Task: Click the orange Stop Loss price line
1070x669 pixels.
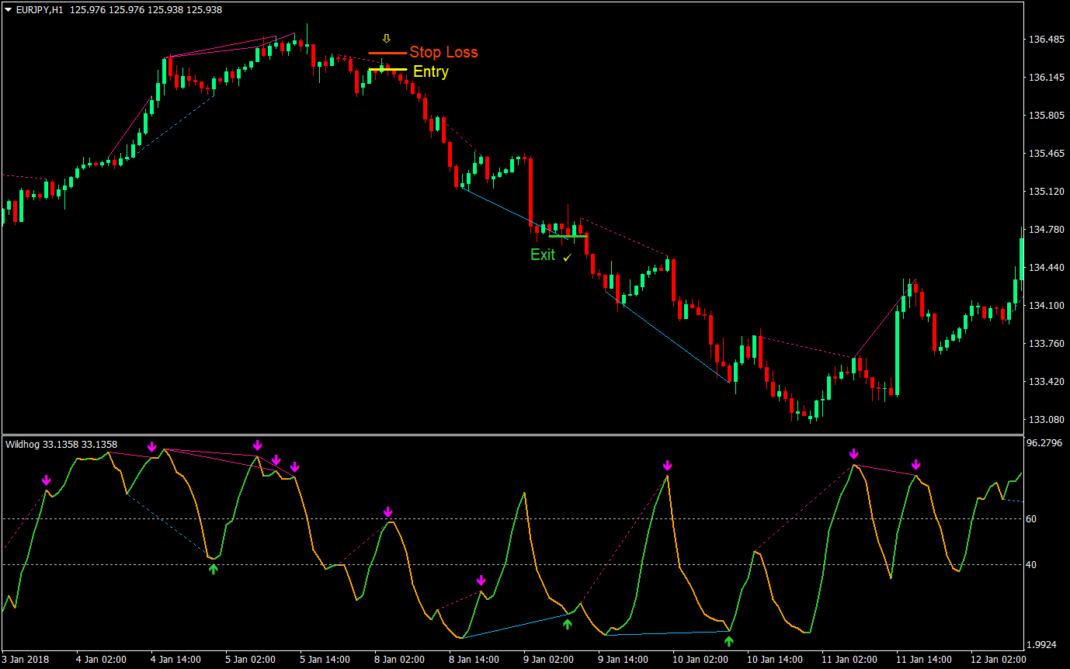Action: coord(387,53)
